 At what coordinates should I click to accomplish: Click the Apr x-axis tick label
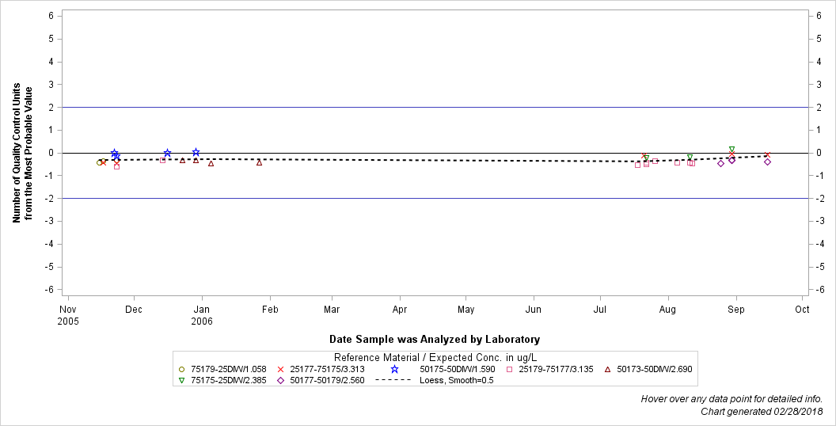click(x=399, y=310)
